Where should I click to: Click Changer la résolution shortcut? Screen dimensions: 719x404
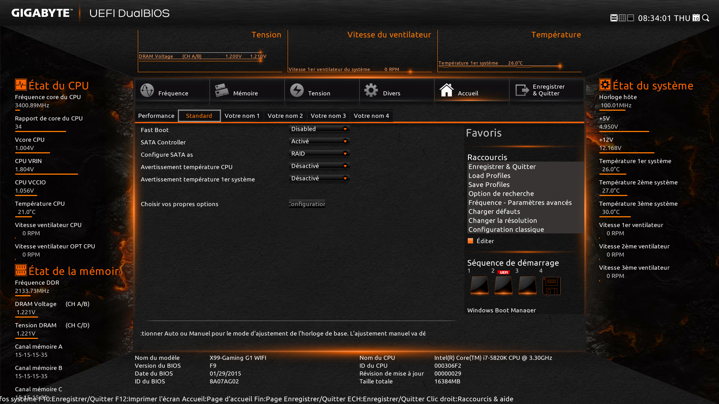point(503,220)
